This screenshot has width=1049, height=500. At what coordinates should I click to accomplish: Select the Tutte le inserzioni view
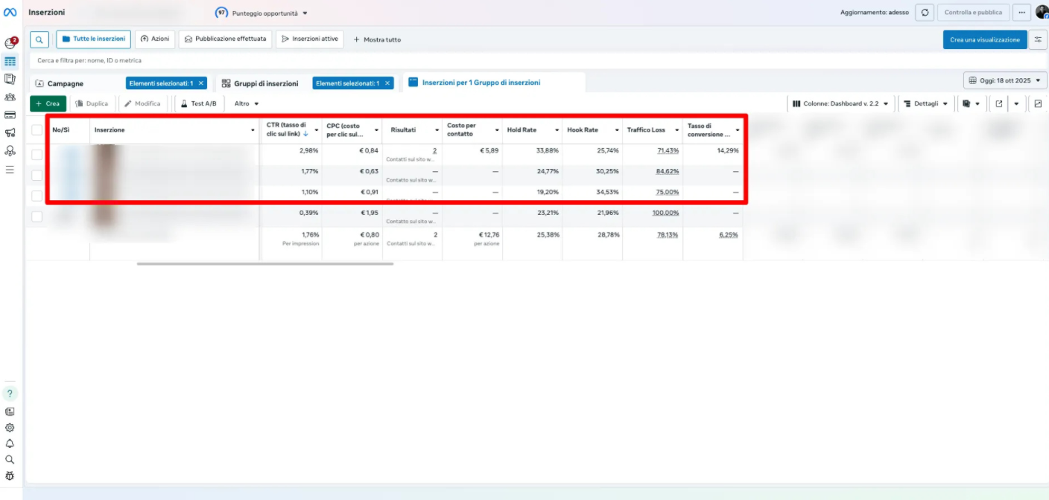pos(94,39)
